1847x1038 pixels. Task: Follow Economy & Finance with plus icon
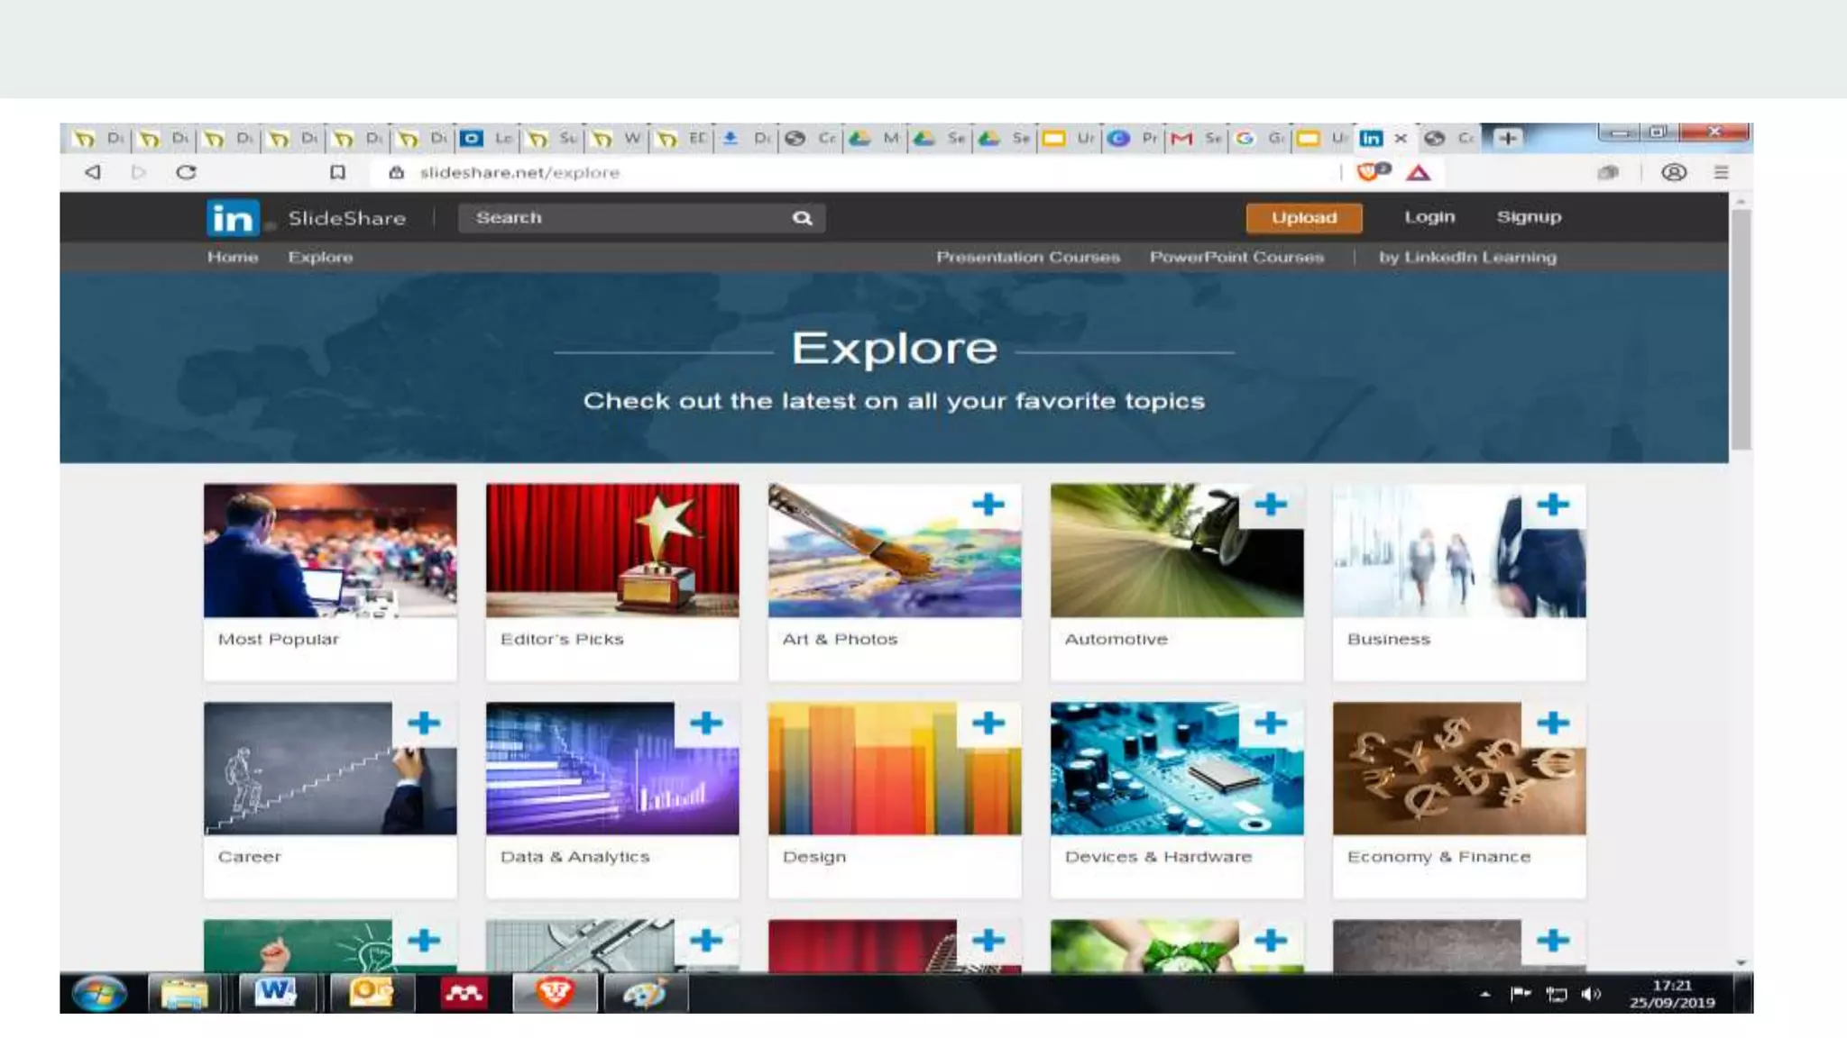(1553, 723)
